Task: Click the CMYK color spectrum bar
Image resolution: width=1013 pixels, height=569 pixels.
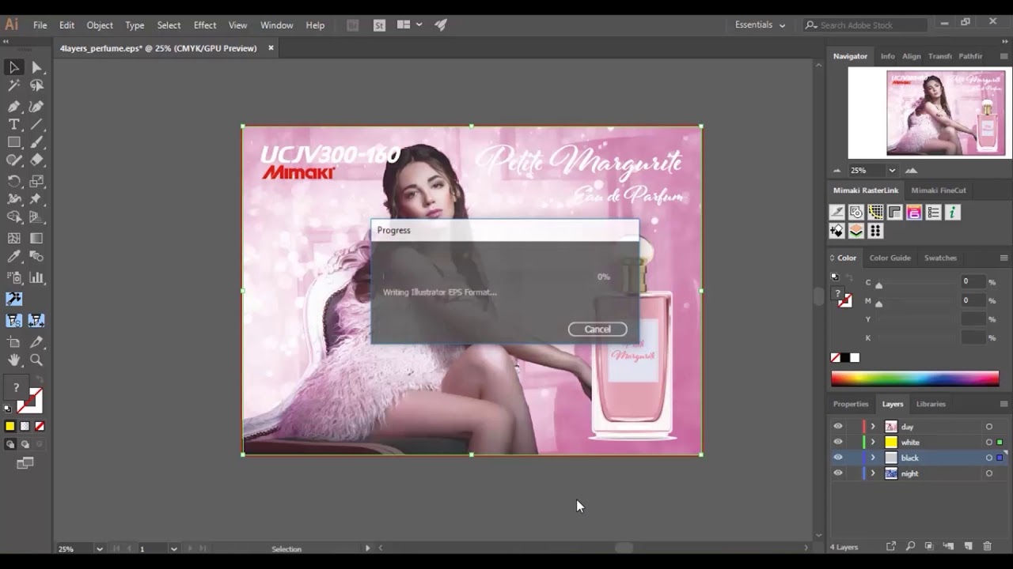Action: (x=915, y=379)
